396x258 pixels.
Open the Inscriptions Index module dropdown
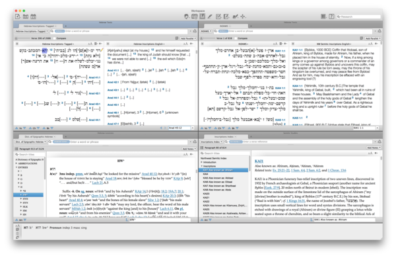point(211,142)
